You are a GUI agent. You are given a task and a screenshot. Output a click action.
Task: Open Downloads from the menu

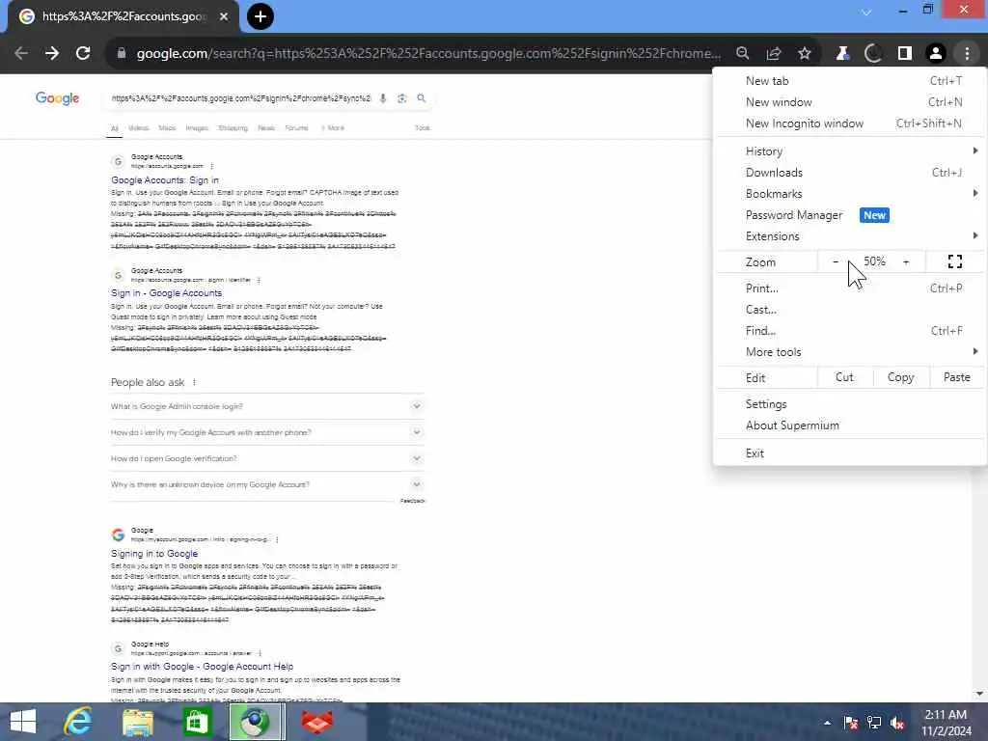click(849, 173)
